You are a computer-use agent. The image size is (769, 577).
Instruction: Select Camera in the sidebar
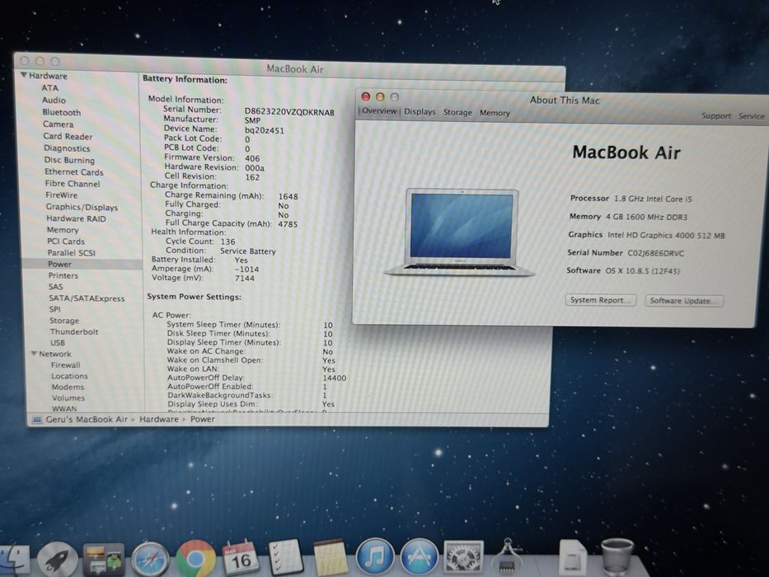coord(59,124)
